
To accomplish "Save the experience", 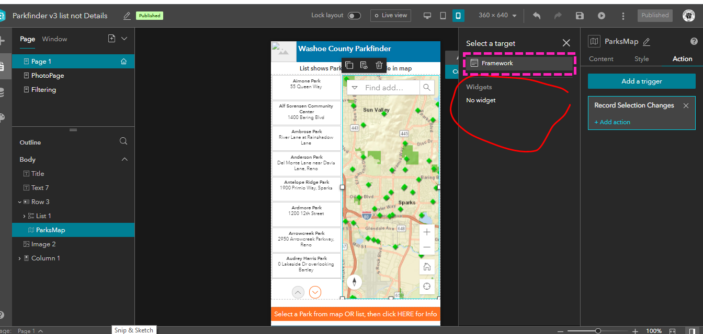I will point(580,15).
